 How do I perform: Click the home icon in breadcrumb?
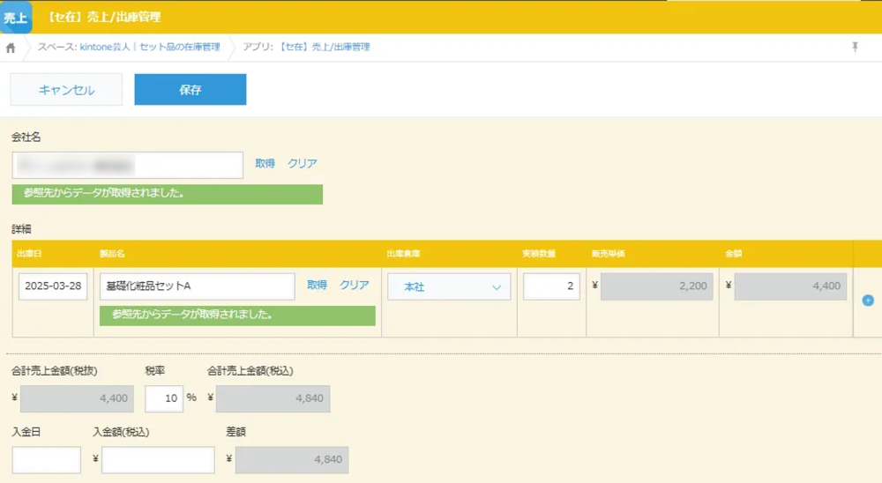(x=11, y=48)
